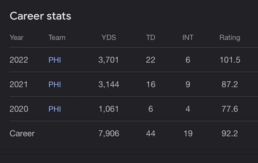Image resolution: width=258 pixels, height=163 pixels.
Task: Click the Career stats heading
Action: point(41,16)
